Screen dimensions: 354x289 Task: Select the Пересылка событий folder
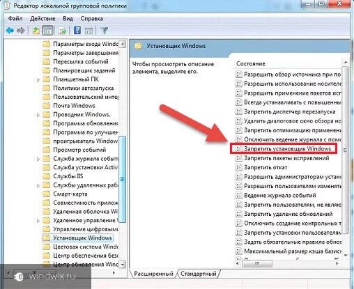click(x=76, y=61)
